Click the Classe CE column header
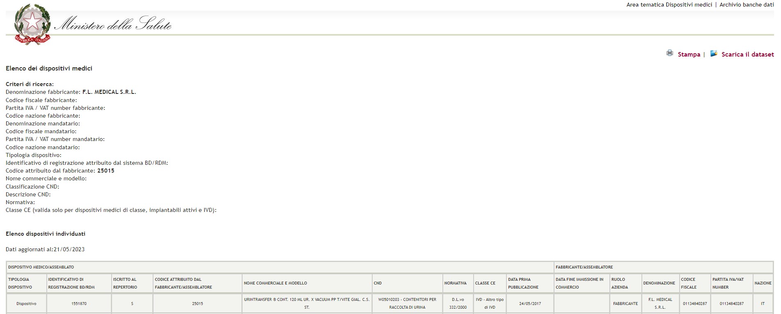 (x=485, y=283)
